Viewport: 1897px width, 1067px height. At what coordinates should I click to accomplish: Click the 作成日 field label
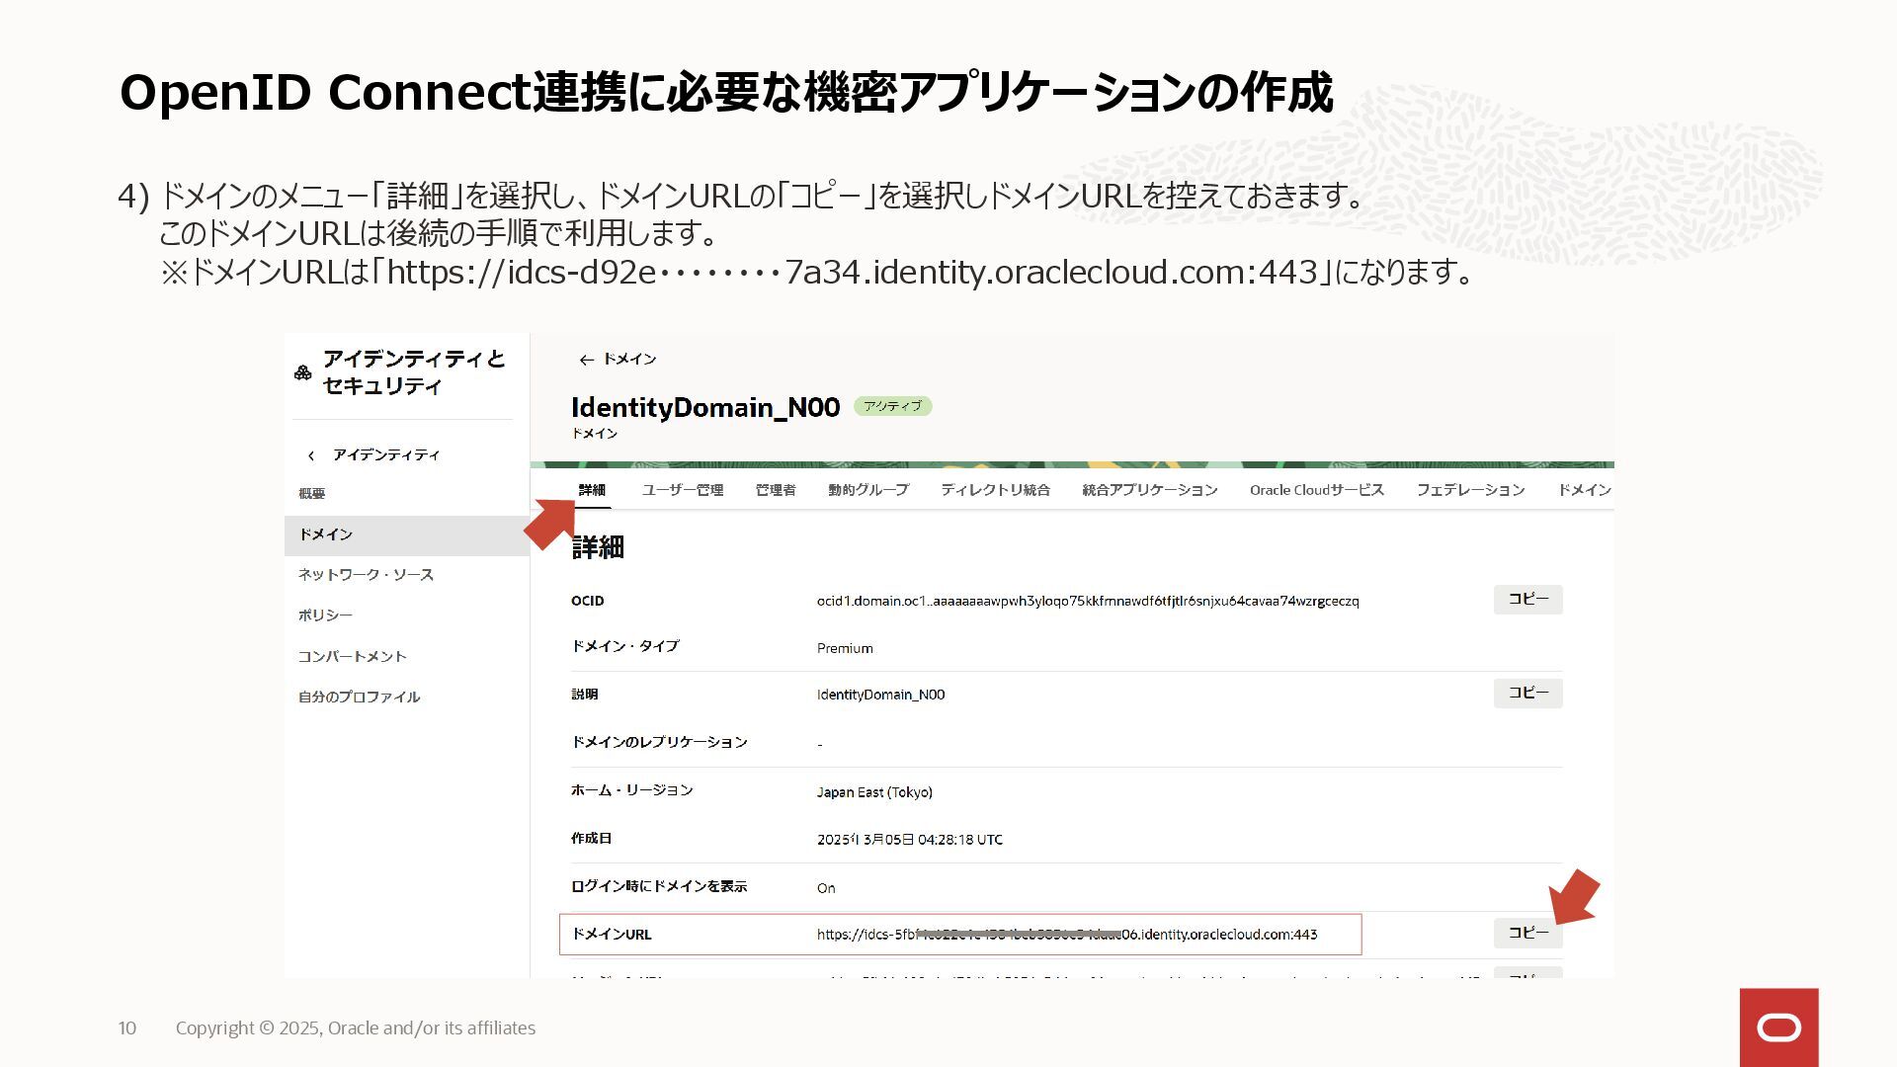[591, 839]
